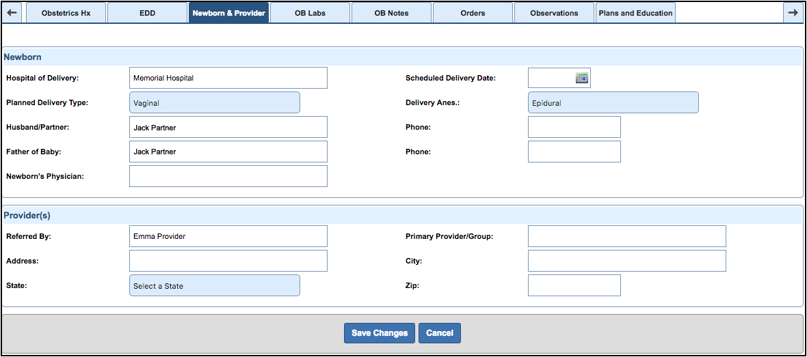This screenshot has height=357, width=807.
Task: Click into the Zip input field
Action: [x=574, y=285]
